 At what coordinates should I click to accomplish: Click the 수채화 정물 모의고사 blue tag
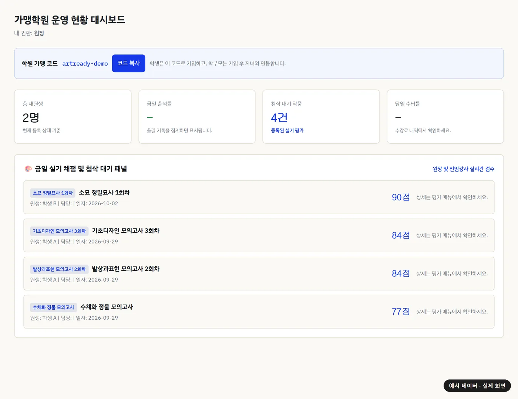coord(54,307)
